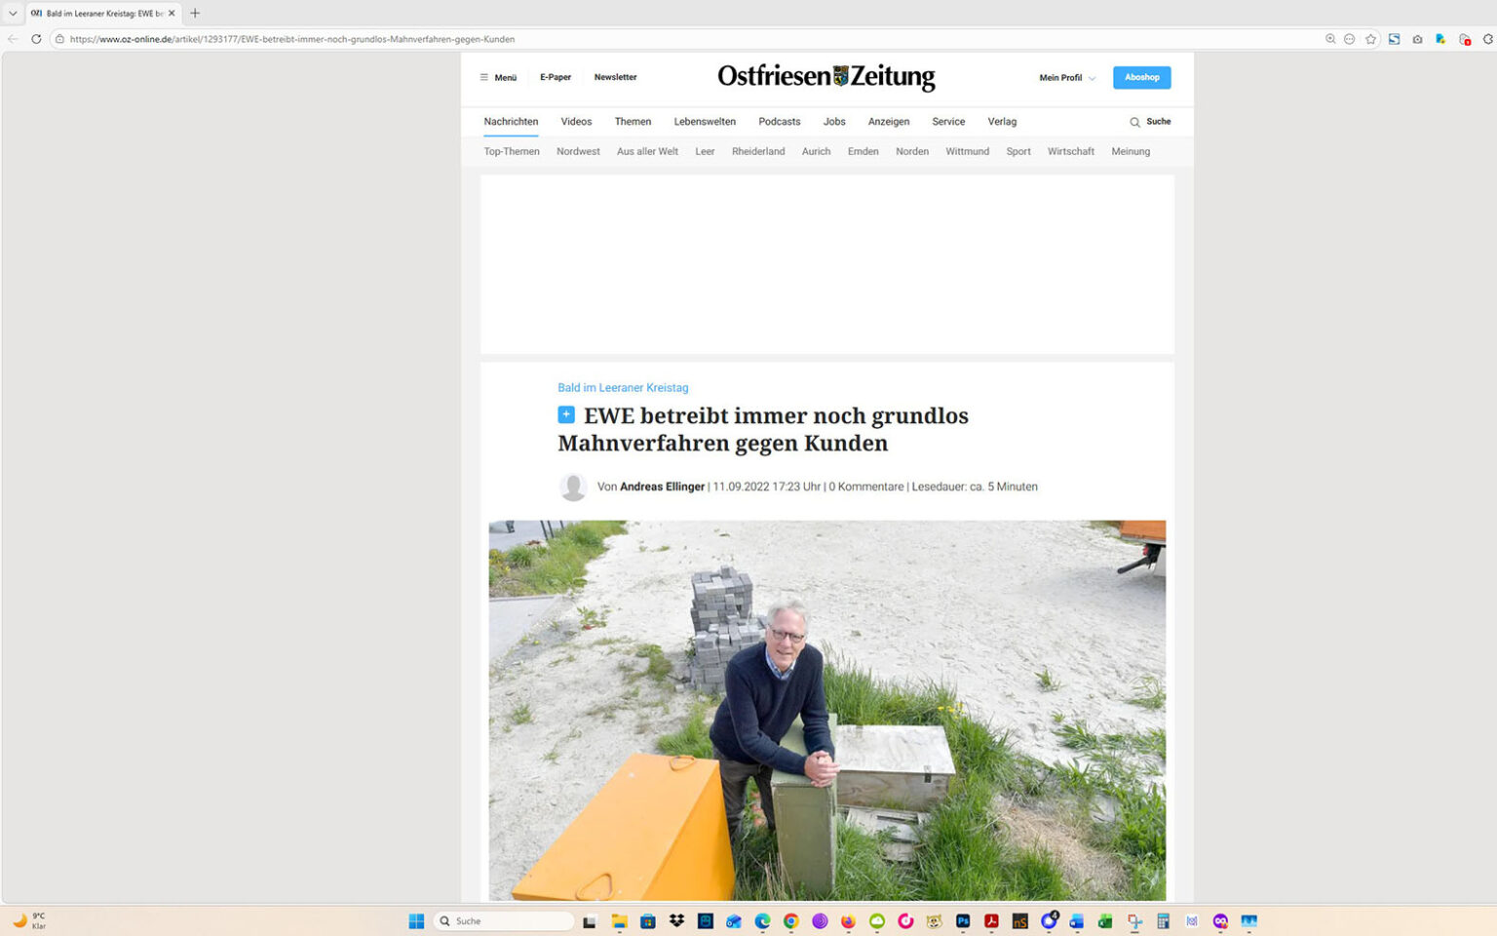Bookmark the page using the star icon

pos(1371,39)
